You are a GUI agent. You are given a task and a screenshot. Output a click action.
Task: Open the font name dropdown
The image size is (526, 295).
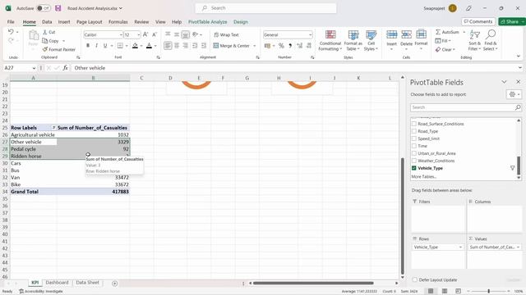pyautogui.click(x=121, y=34)
